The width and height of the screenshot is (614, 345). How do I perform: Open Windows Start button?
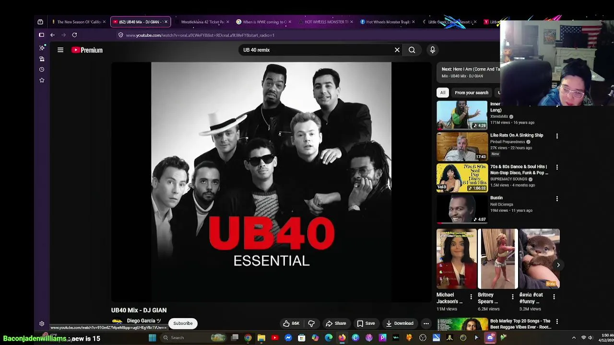coord(152,338)
